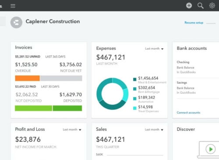Open the Expenses Last month dropdown
Image resolution: width=219 pixels, height=160 pixels.
(154, 49)
